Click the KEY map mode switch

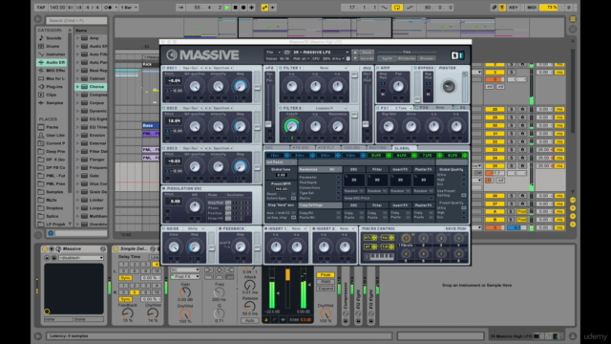coord(514,8)
